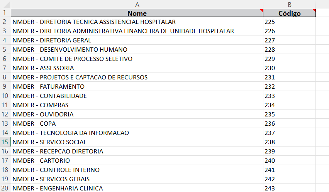Click the cell containing code 225

(270, 22)
